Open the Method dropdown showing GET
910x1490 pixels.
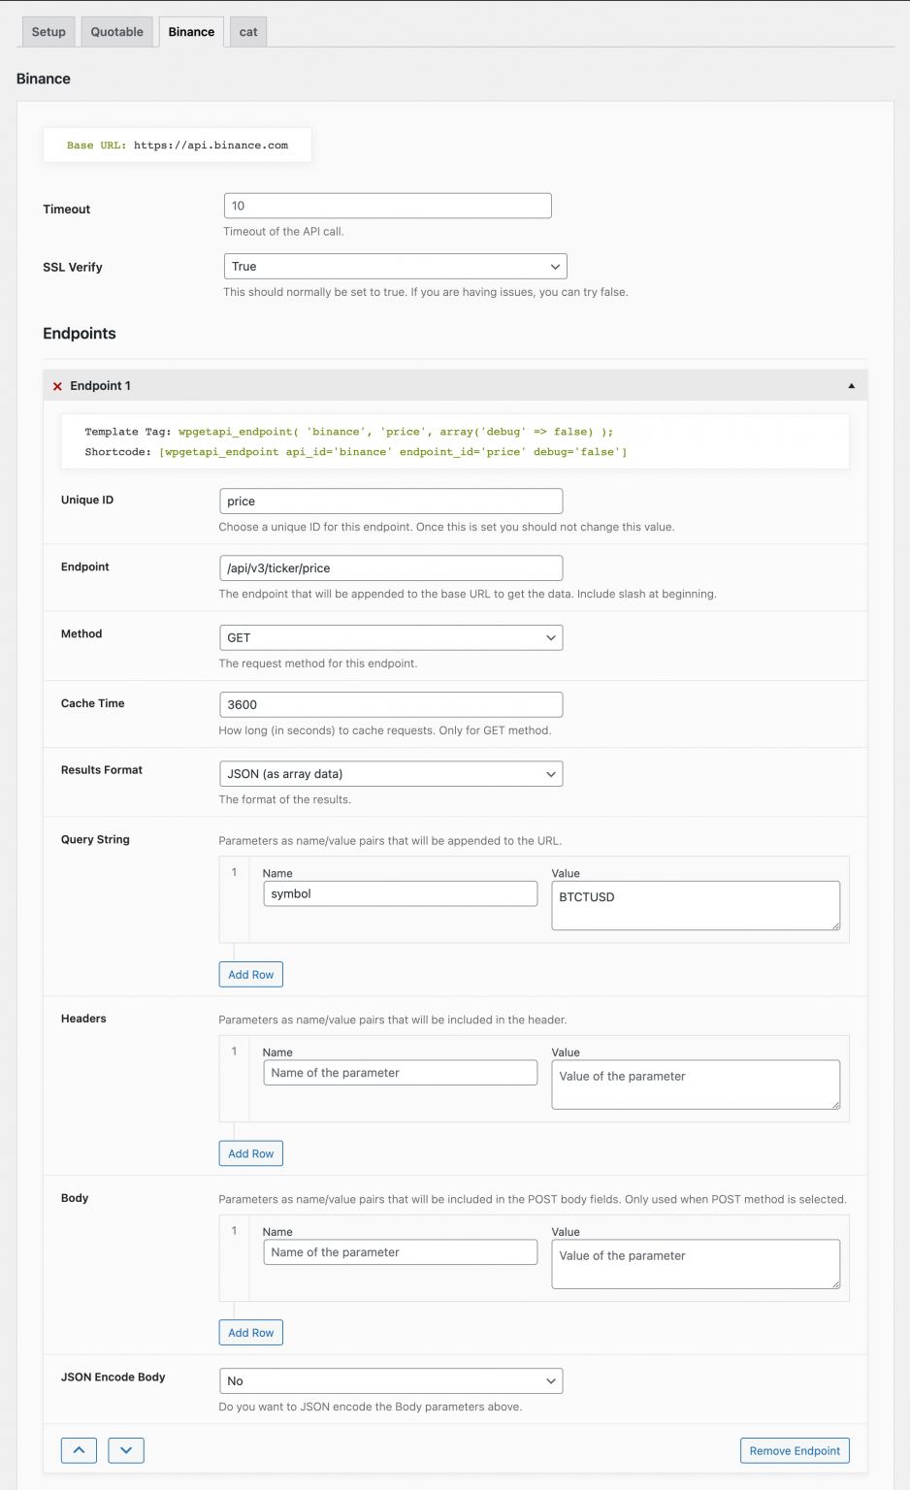391,637
